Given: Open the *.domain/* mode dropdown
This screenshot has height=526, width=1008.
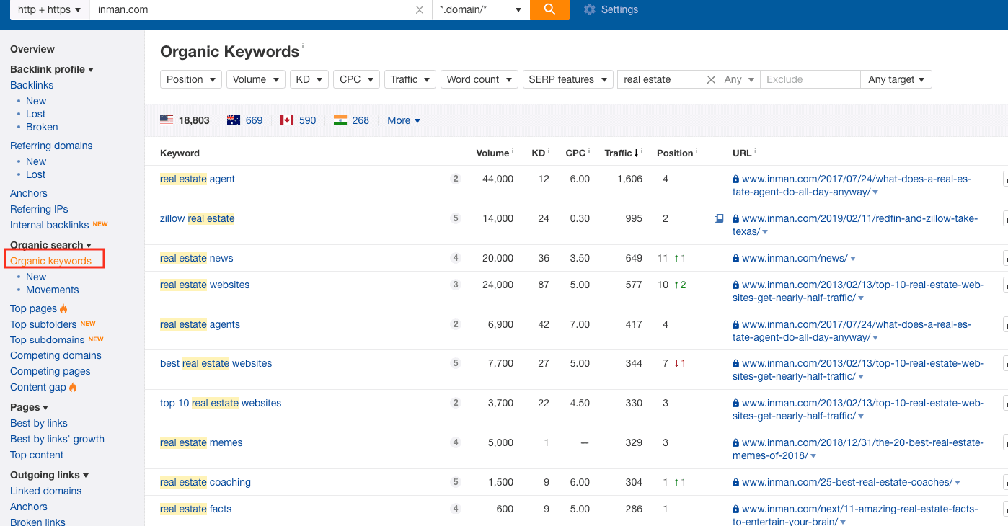Looking at the screenshot, I should tap(481, 10).
